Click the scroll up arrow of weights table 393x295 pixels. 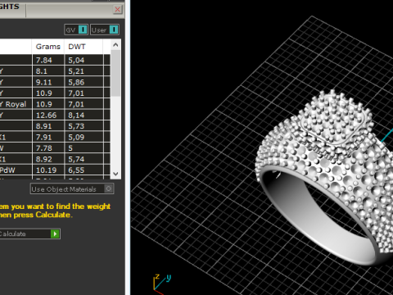[x=115, y=45]
